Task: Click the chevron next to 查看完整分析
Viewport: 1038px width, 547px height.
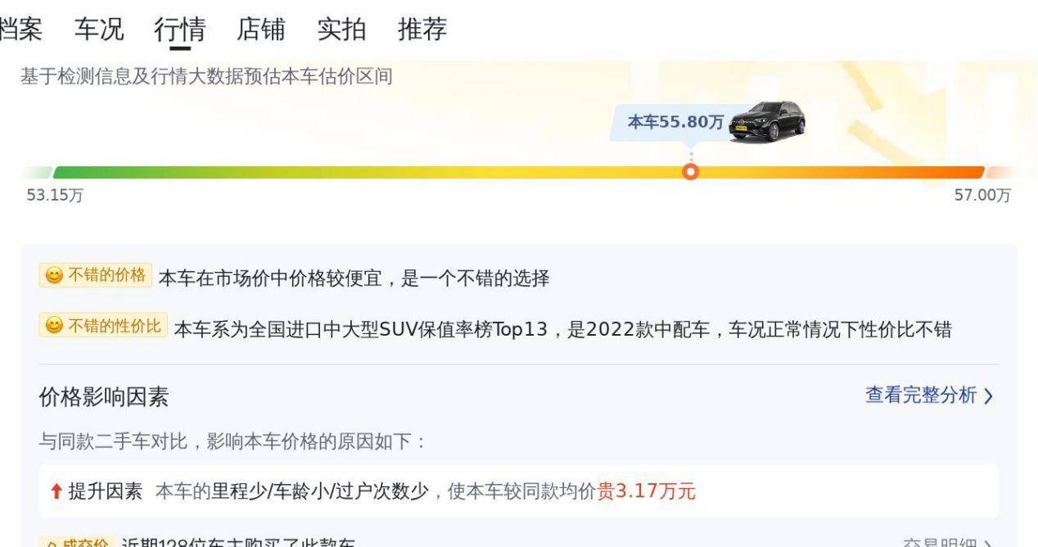Action: [x=989, y=396]
